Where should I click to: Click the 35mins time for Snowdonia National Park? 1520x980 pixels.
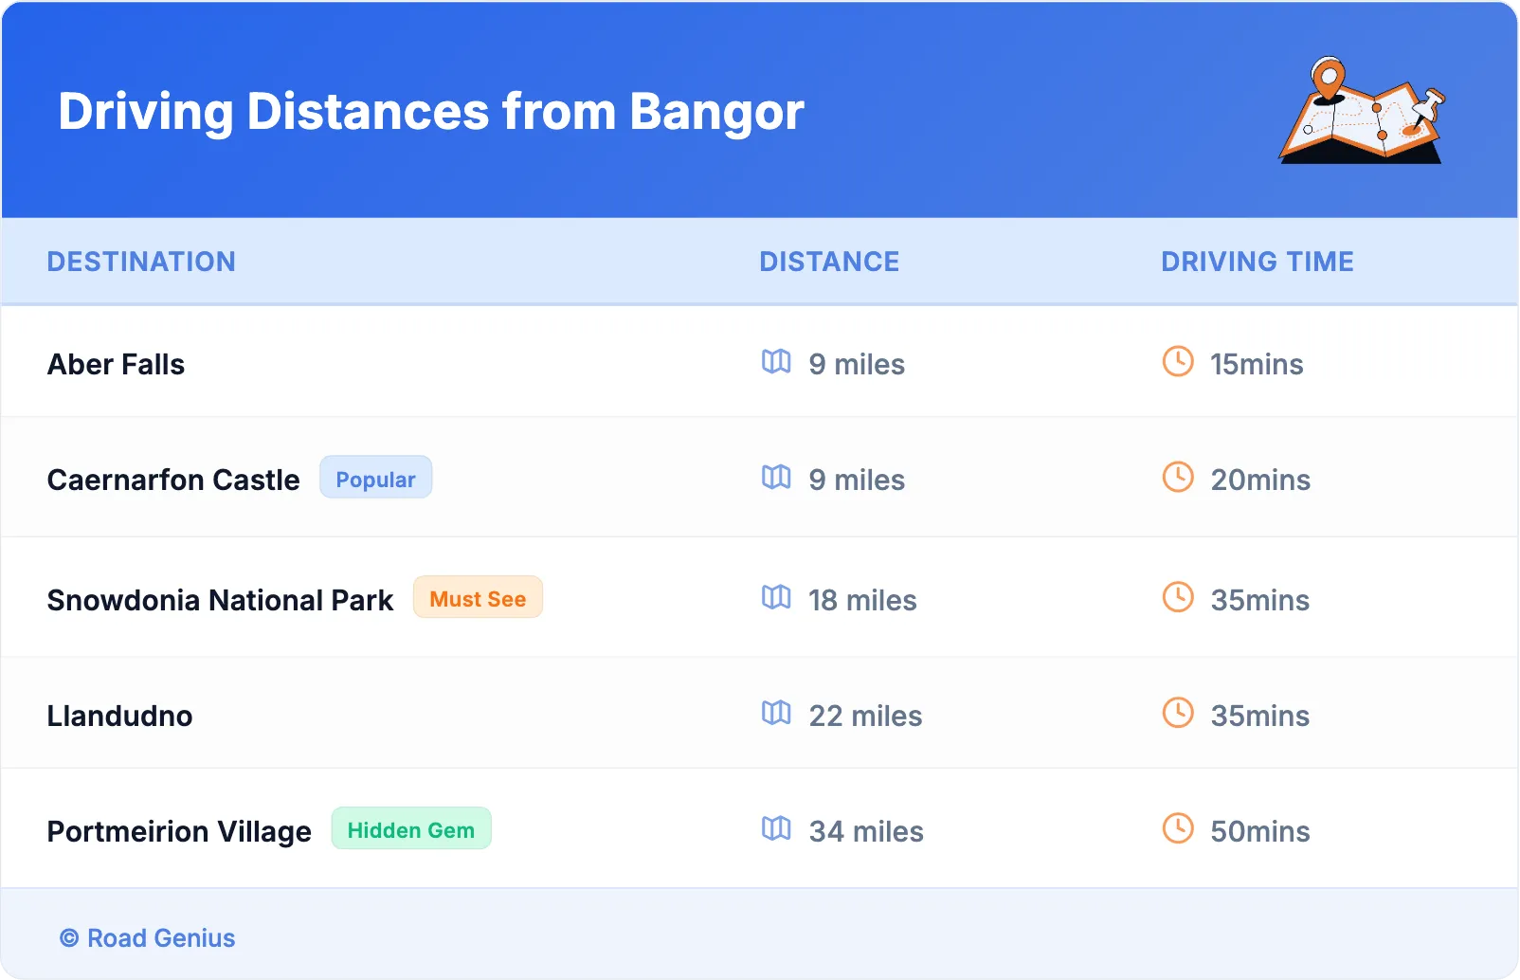1260,601
